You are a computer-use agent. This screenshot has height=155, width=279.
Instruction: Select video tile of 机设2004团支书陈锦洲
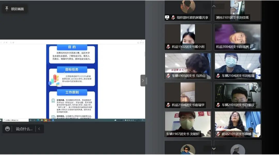pos(237,37)
